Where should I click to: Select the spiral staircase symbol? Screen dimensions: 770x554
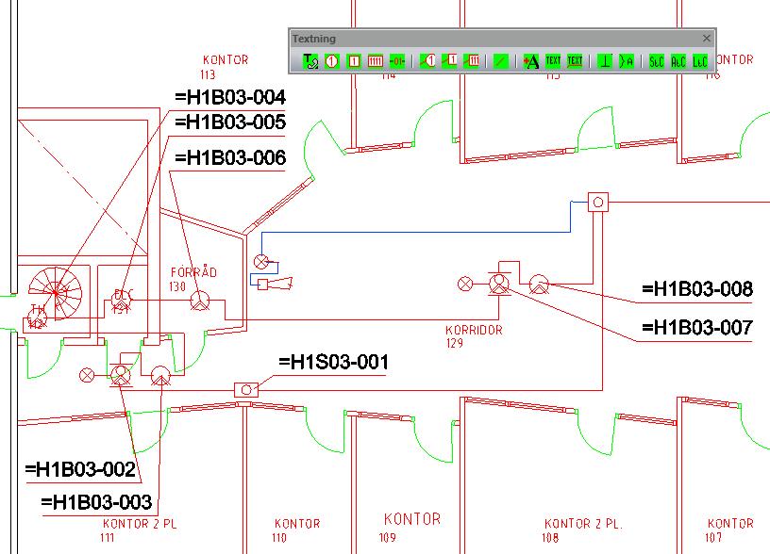click(55, 293)
